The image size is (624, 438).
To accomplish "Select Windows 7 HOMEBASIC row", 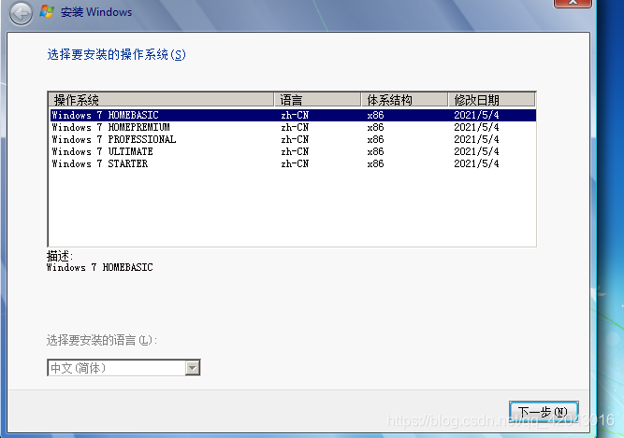I will point(293,115).
